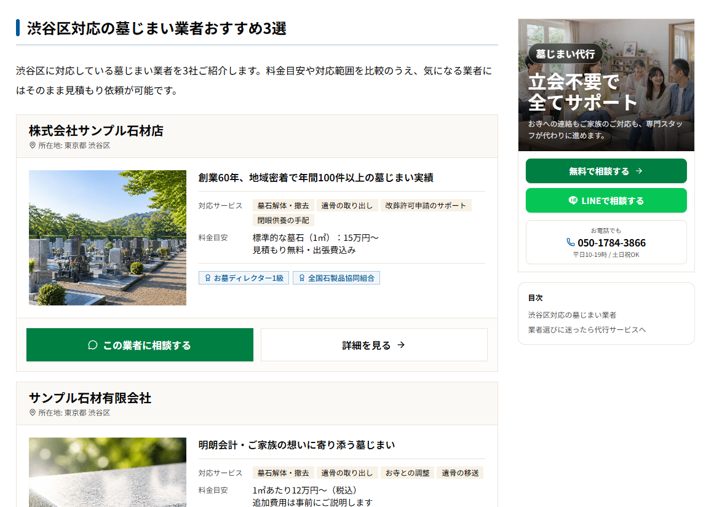The height and width of the screenshot is (507, 714).
Task: Click the 墓じまい代行 label on banner
Action: point(565,54)
